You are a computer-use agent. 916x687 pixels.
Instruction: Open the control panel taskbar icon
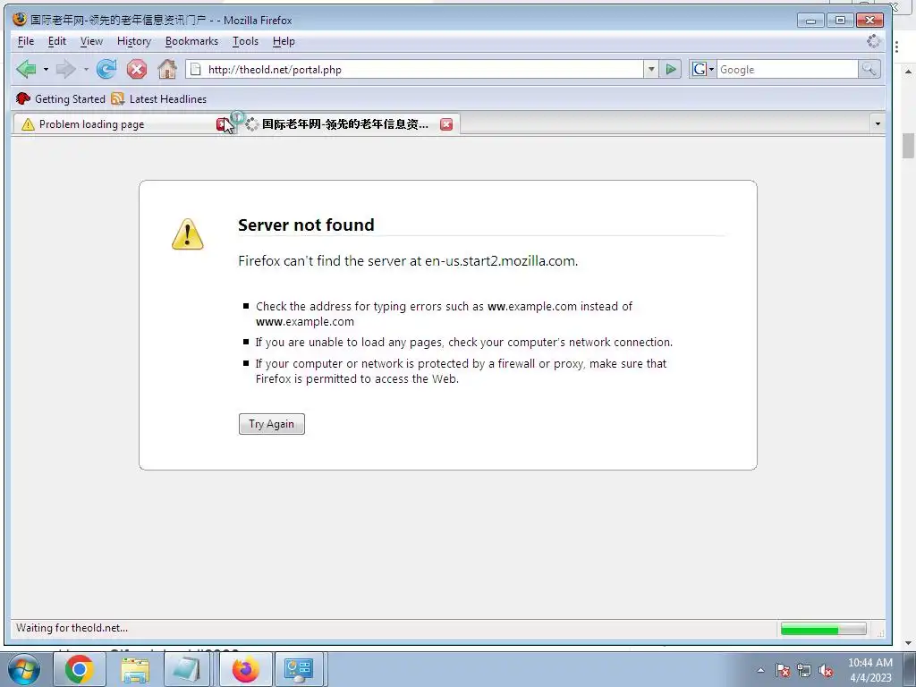(x=299, y=669)
